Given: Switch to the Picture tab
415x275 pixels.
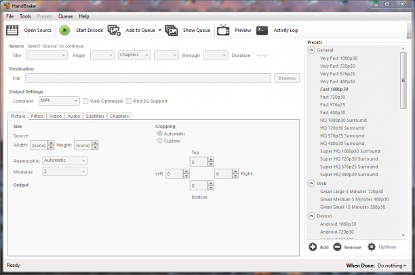Looking at the screenshot, I should click(x=18, y=116).
